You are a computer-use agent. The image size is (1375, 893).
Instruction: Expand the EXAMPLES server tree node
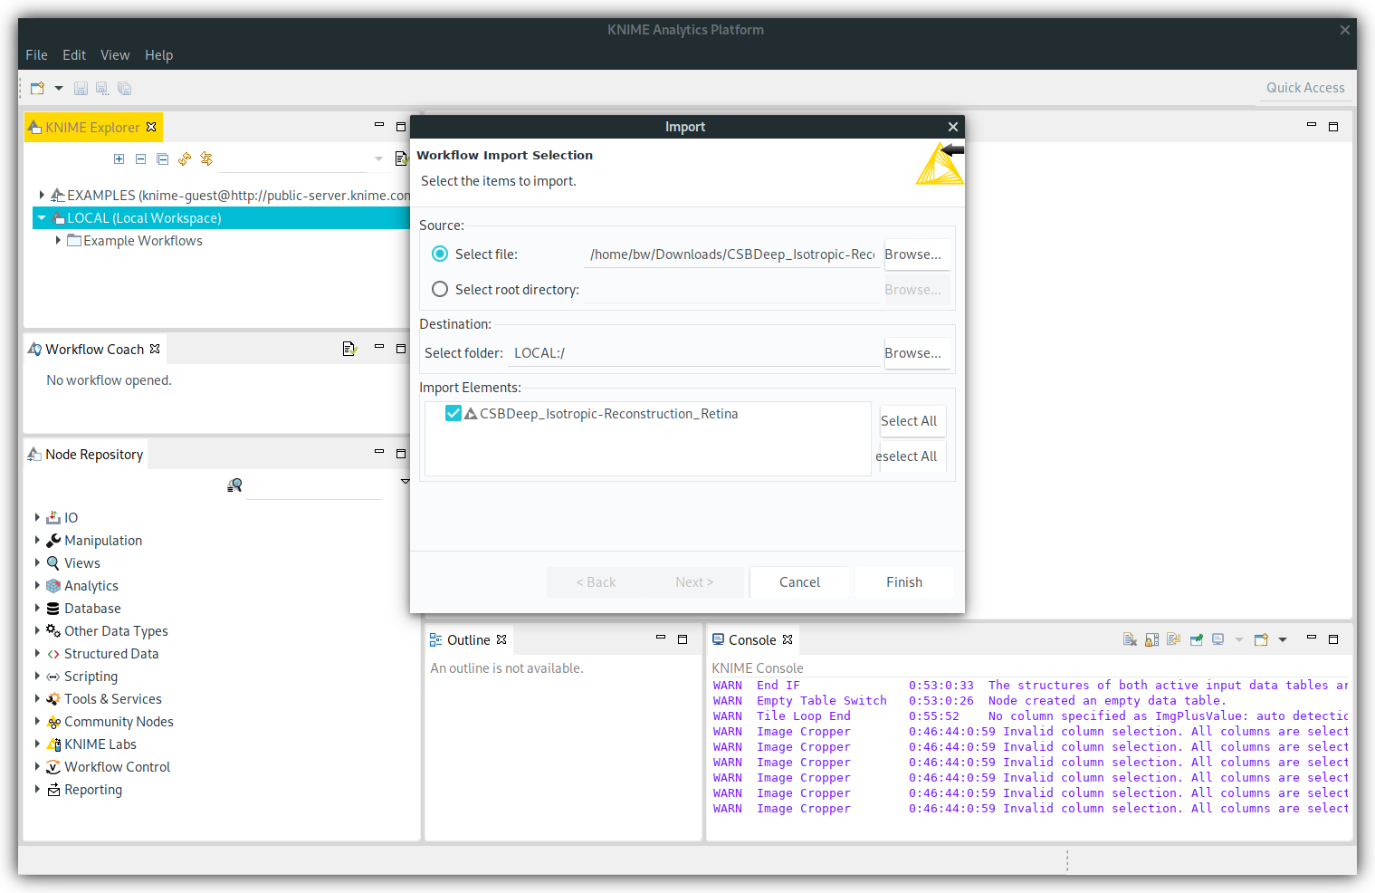[x=42, y=195]
